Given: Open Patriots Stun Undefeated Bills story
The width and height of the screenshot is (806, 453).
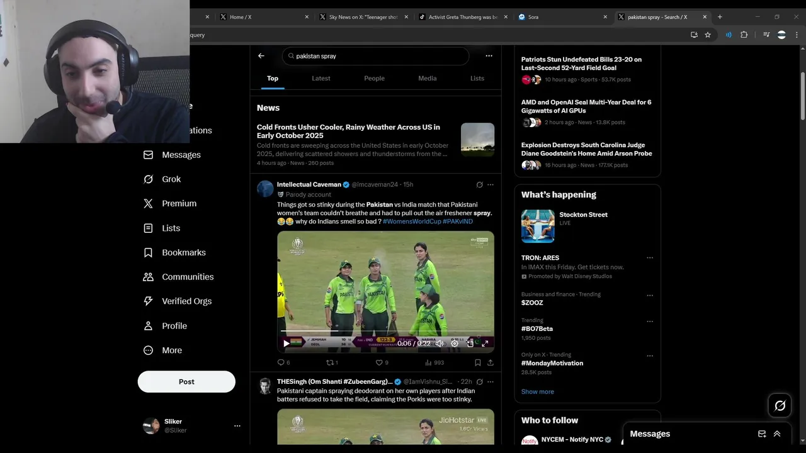Looking at the screenshot, I should [x=581, y=64].
